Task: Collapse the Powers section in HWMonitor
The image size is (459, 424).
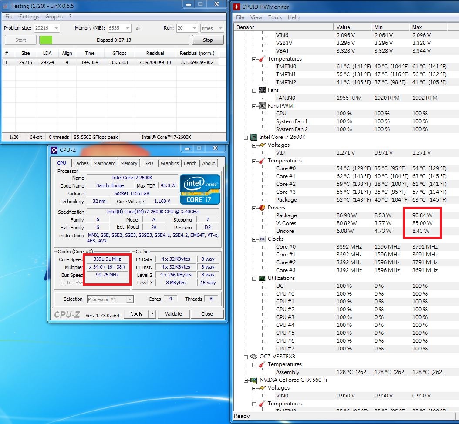Action: pyautogui.click(x=254, y=208)
